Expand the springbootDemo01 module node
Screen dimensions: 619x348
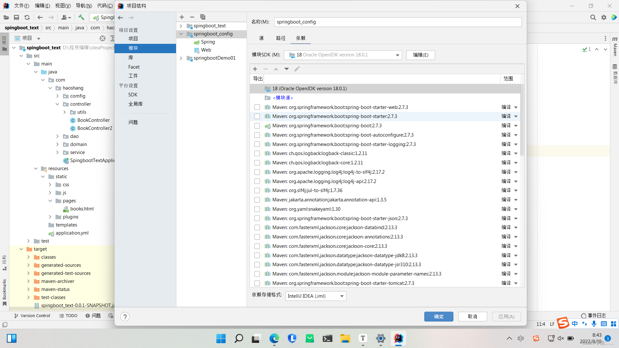pyautogui.click(x=181, y=58)
